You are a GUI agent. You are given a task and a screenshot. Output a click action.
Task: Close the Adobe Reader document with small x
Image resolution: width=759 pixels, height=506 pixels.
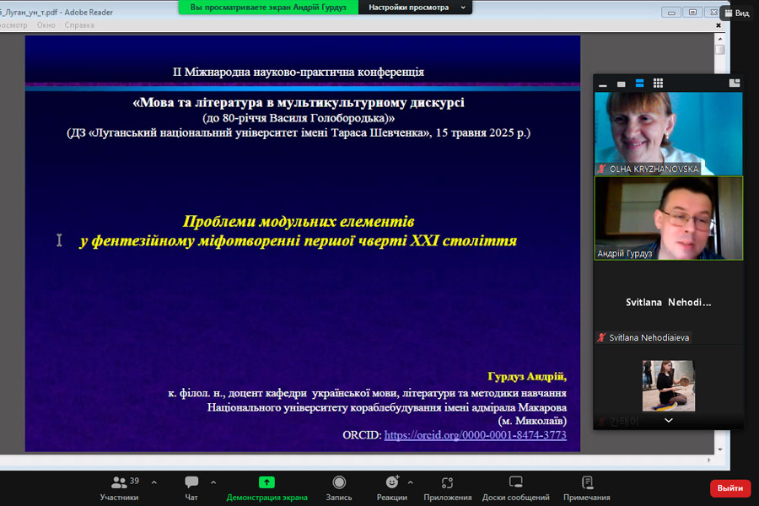click(x=719, y=25)
